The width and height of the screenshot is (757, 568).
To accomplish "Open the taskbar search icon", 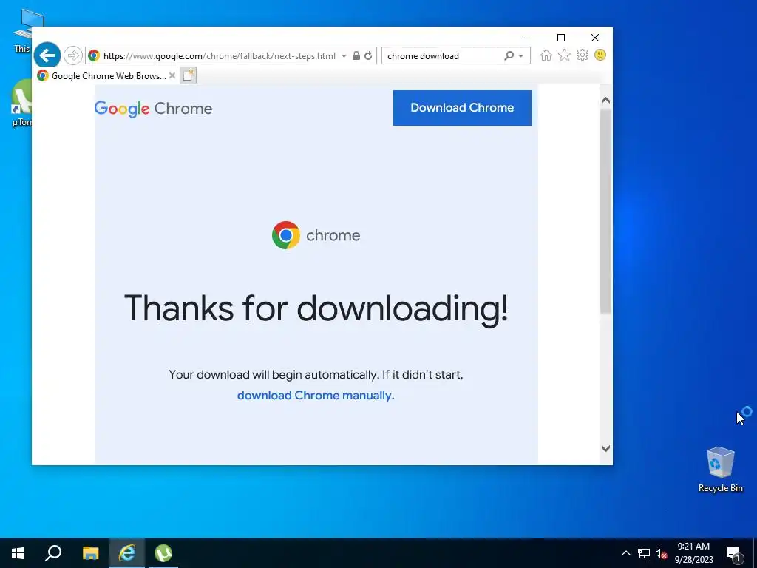I will pos(53,553).
